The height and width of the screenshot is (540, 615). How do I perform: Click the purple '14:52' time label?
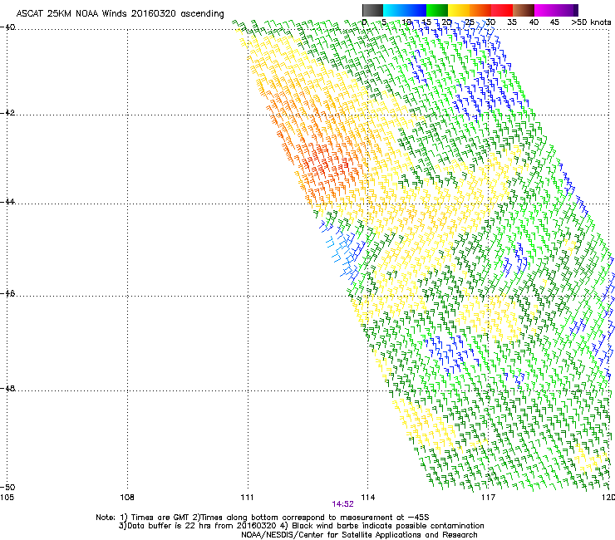342,504
